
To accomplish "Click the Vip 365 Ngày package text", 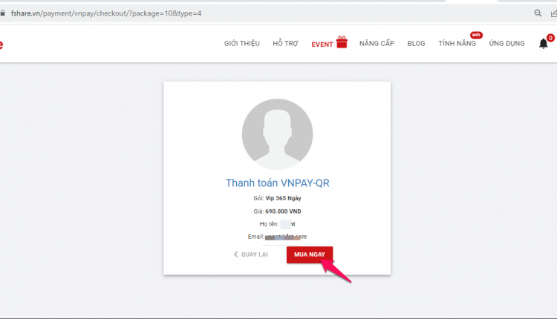I will (283, 198).
